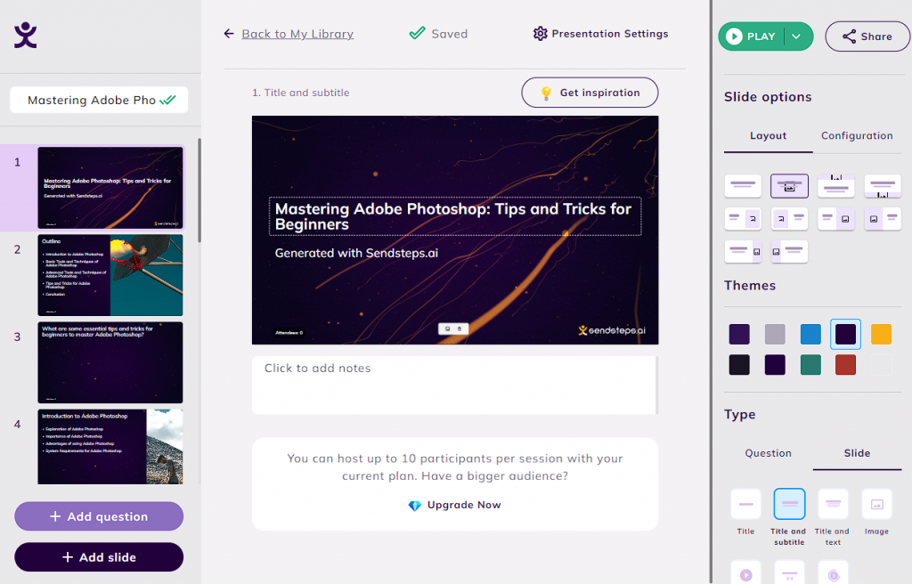912x584 pixels.
Task: Pick the teal green theme swatch
Action: click(810, 365)
